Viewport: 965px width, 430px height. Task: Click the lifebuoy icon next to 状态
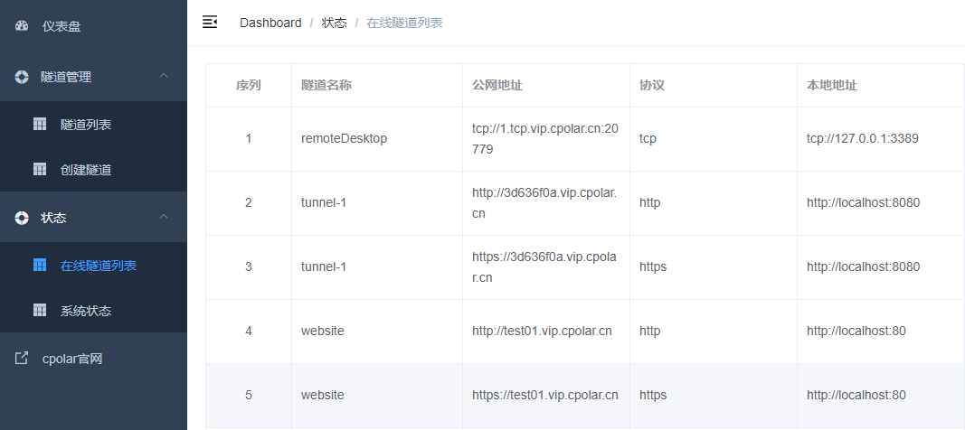pos(22,218)
